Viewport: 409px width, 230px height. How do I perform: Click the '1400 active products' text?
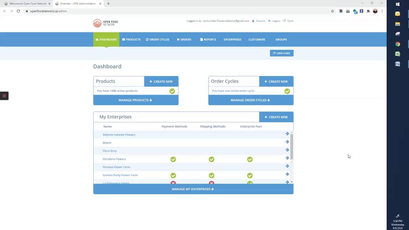click(117, 91)
